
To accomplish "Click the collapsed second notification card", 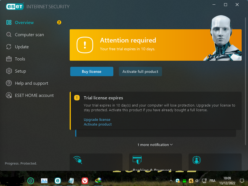I will [156, 133].
